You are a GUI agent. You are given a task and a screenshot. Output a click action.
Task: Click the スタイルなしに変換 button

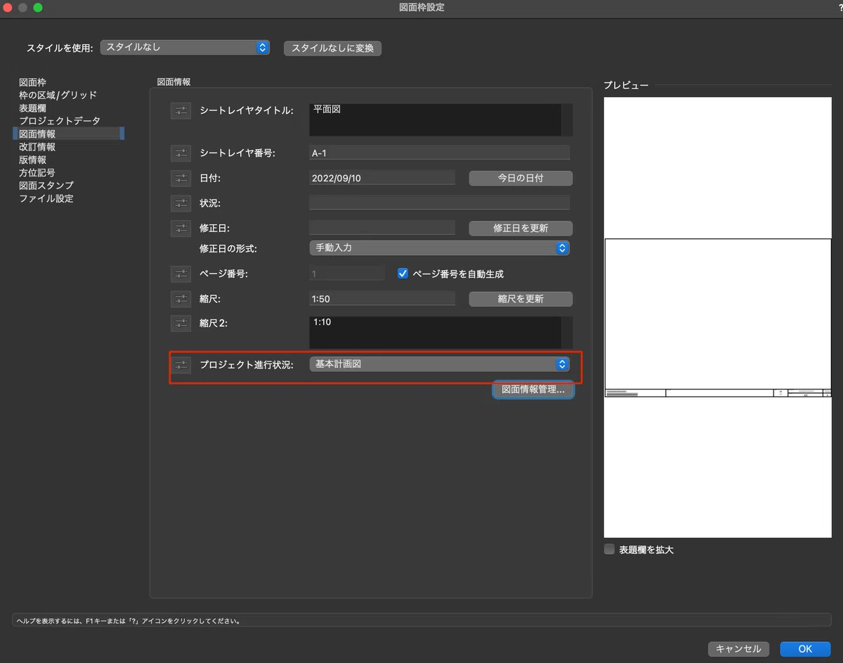coord(332,49)
